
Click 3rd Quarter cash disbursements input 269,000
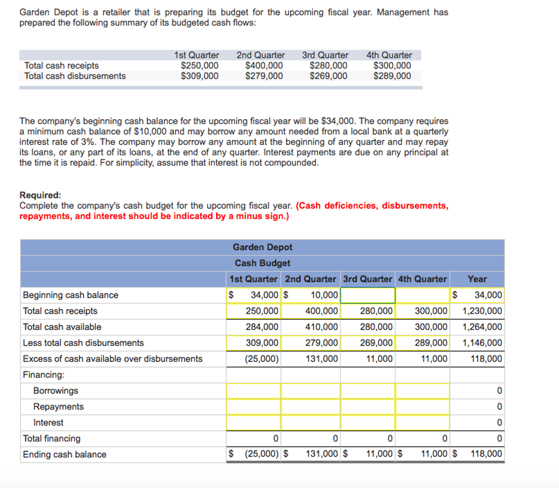(368, 343)
